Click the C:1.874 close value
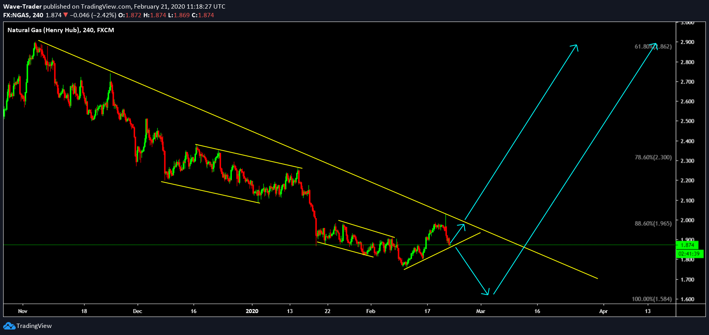709x335 pixels. (x=203, y=15)
